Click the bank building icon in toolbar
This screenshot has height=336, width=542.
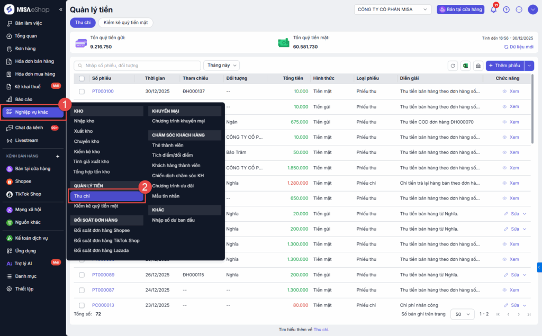478,66
